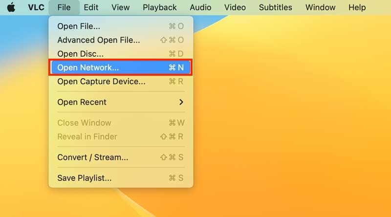Open the Apple menu
Image resolution: width=391 pixels, height=217 pixels.
(x=11, y=7)
